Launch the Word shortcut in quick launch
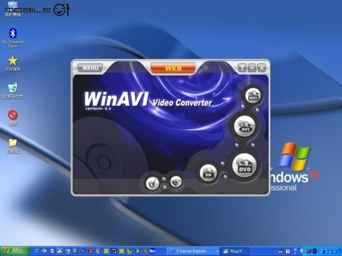 [x=114, y=251]
